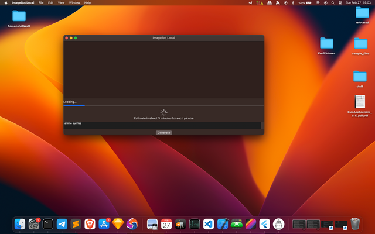
Task: Click the 'anime sunrise' prompt text field
Action: click(162, 125)
